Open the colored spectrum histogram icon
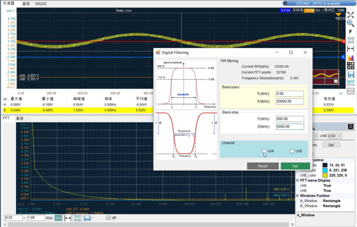This screenshot has width=357, height=227. click(351, 58)
